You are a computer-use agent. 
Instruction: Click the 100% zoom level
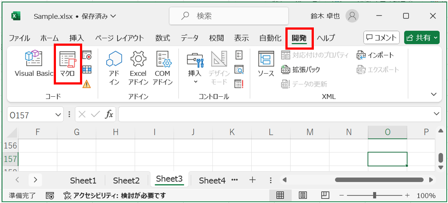(426, 196)
